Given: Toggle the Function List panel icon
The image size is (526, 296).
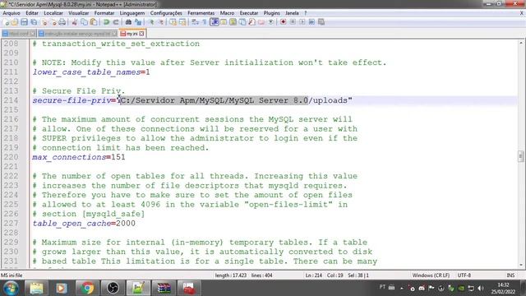Looking at the screenshot, I should point(251,22).
